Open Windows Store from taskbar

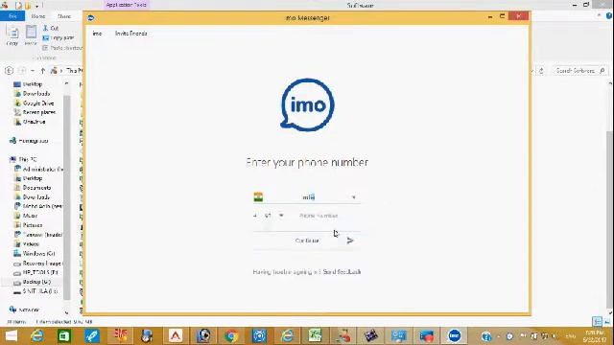pyautogui.click(x=64, y=336)
